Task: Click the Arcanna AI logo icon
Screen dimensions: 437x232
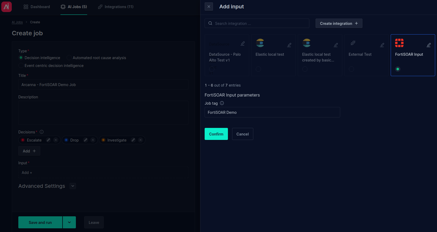Action: pyautogui.click(x=7, y=7)
